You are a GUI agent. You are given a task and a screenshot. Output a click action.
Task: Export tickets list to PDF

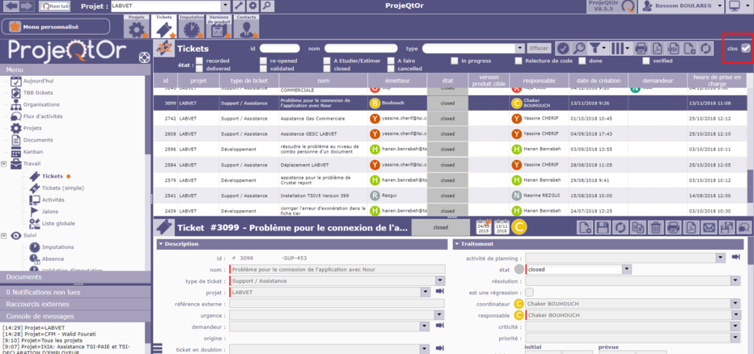click(658, 48)
